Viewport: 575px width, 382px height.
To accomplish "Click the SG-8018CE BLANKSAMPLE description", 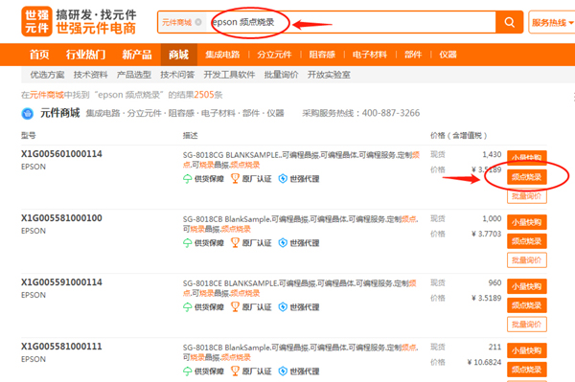I will (300, 288).
